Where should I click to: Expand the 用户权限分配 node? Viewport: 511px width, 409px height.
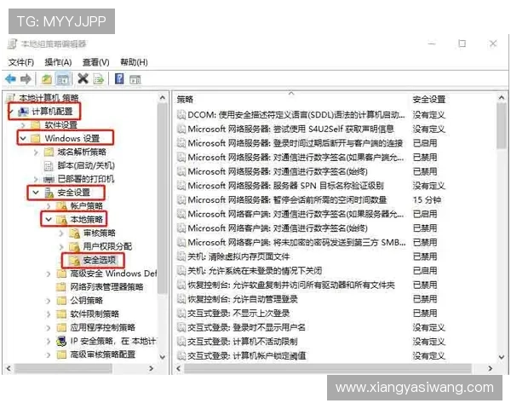[x=61, y=246]
